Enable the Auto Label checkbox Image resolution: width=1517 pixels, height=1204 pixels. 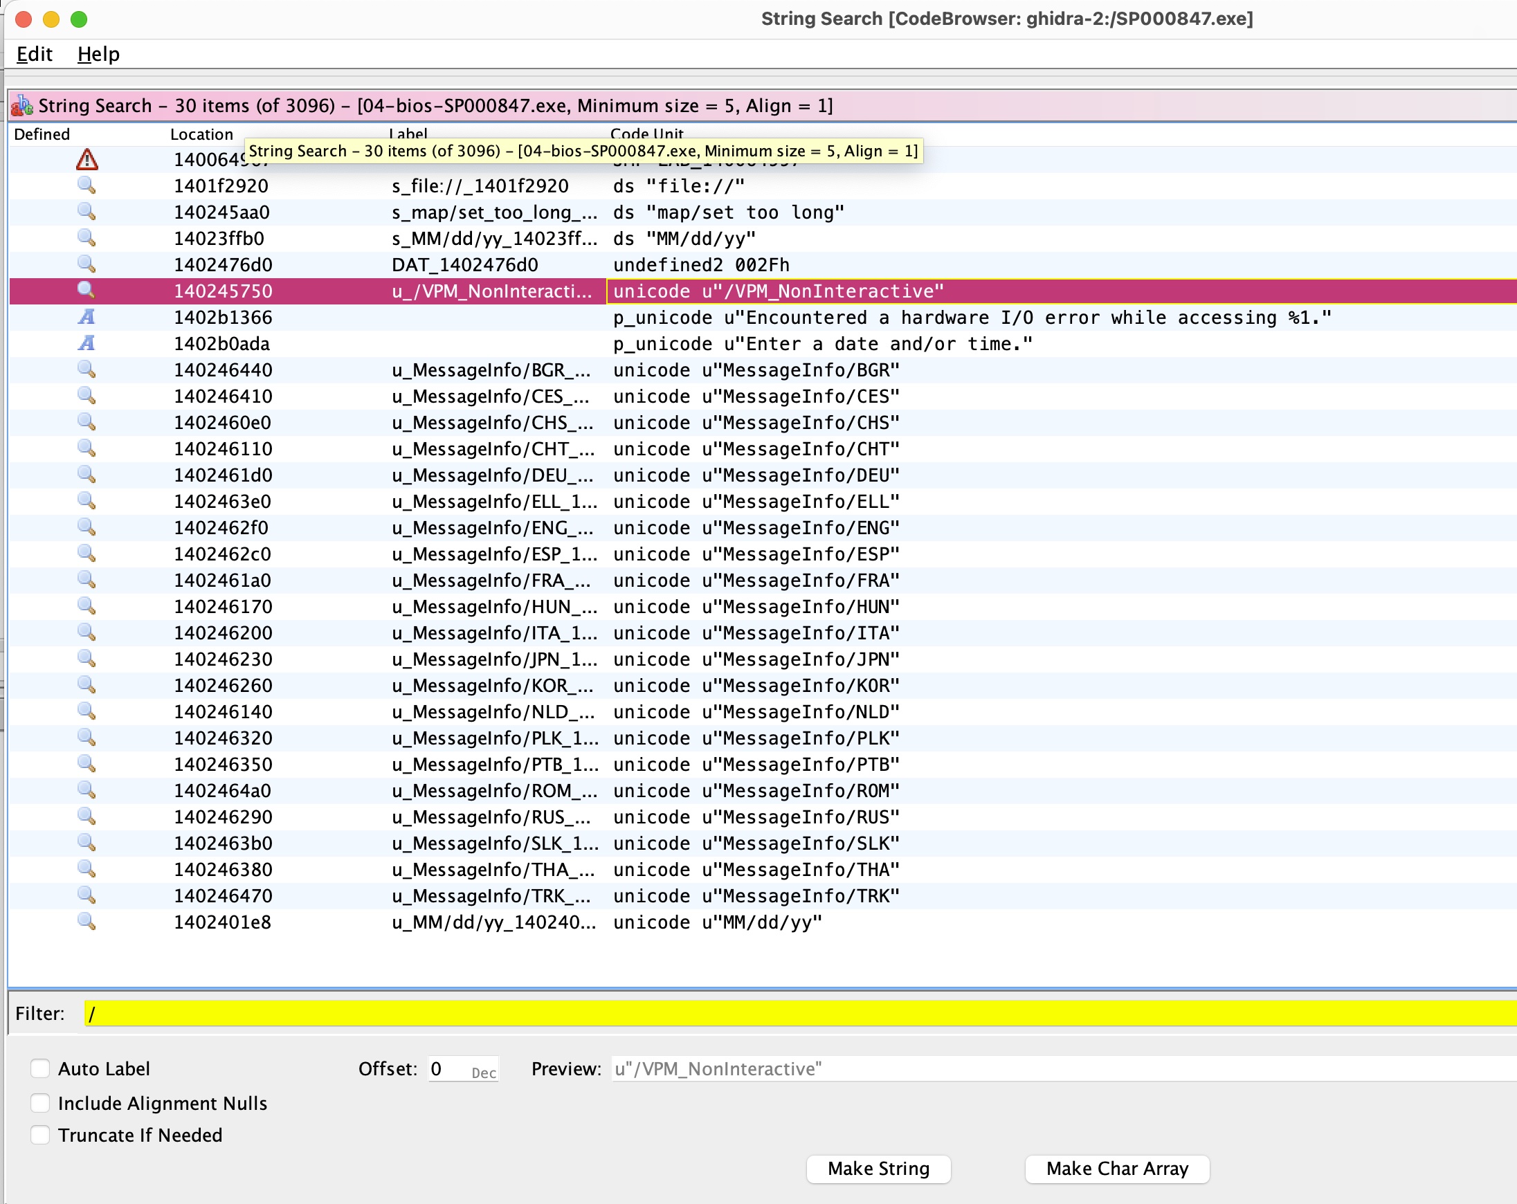(40, 1069)
